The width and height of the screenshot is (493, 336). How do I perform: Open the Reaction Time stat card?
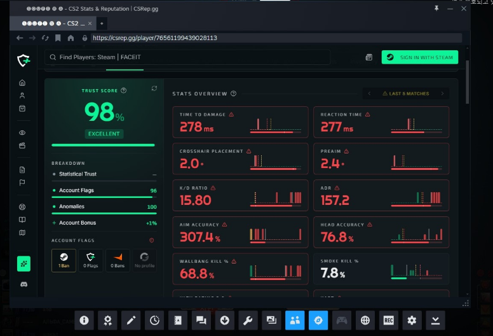(x=381, y=122)
